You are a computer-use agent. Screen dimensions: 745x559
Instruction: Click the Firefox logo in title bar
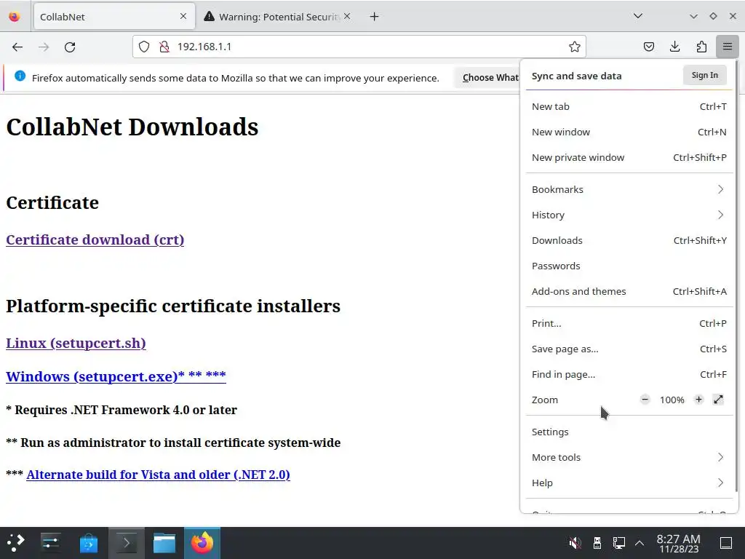click(x=15, y=17)
